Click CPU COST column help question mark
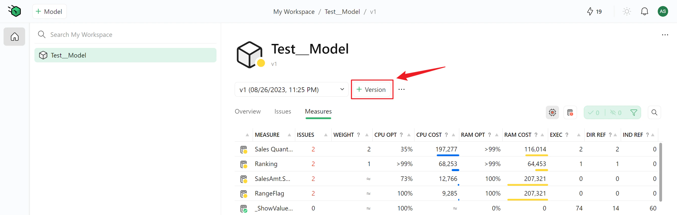677x215 pixels. point(446,135)
